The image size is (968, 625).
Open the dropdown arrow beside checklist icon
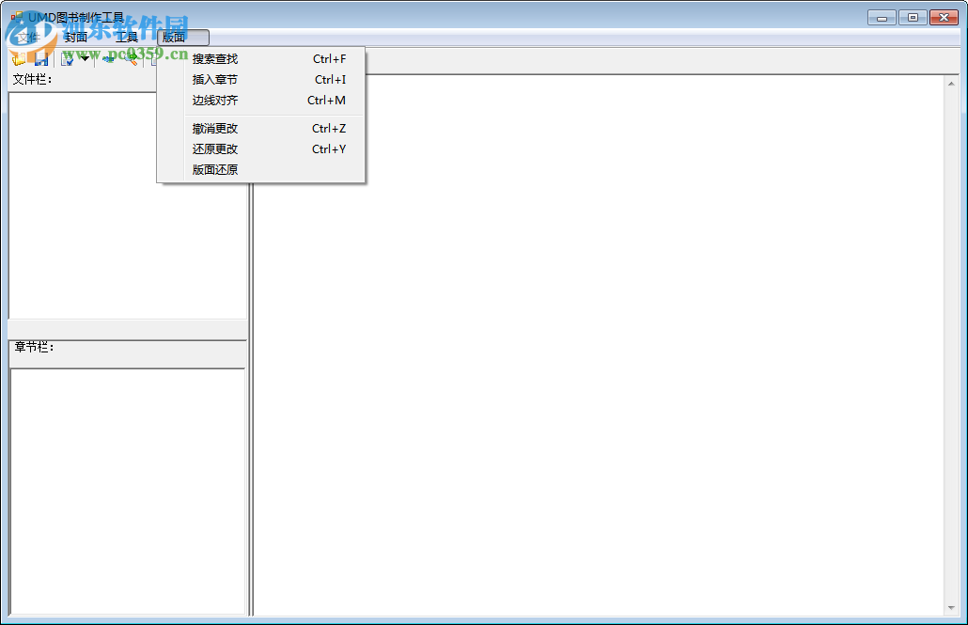(x=85, y=58)
